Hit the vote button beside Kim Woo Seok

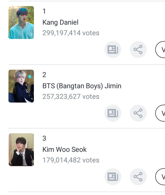tap(161, 177)
